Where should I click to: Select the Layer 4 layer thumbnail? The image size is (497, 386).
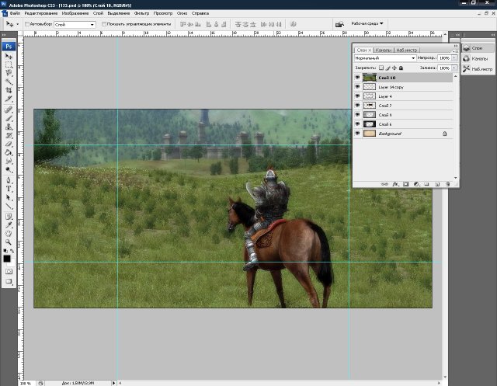tap(370, 96)
